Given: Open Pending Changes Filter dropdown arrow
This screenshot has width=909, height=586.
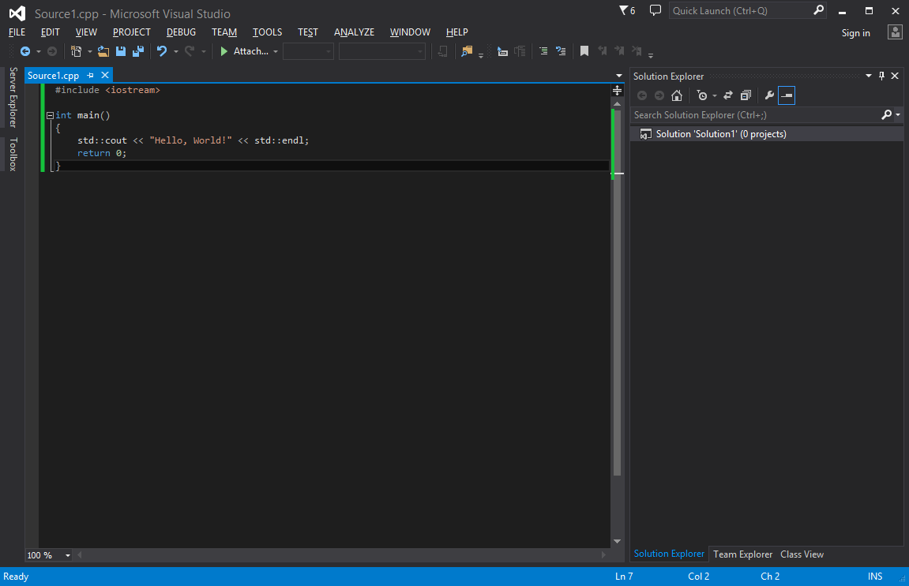Looking at the screenshot, I should point(715,95).
